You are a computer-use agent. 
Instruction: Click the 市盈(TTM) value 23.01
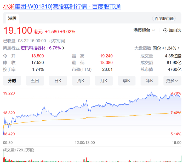107,69
